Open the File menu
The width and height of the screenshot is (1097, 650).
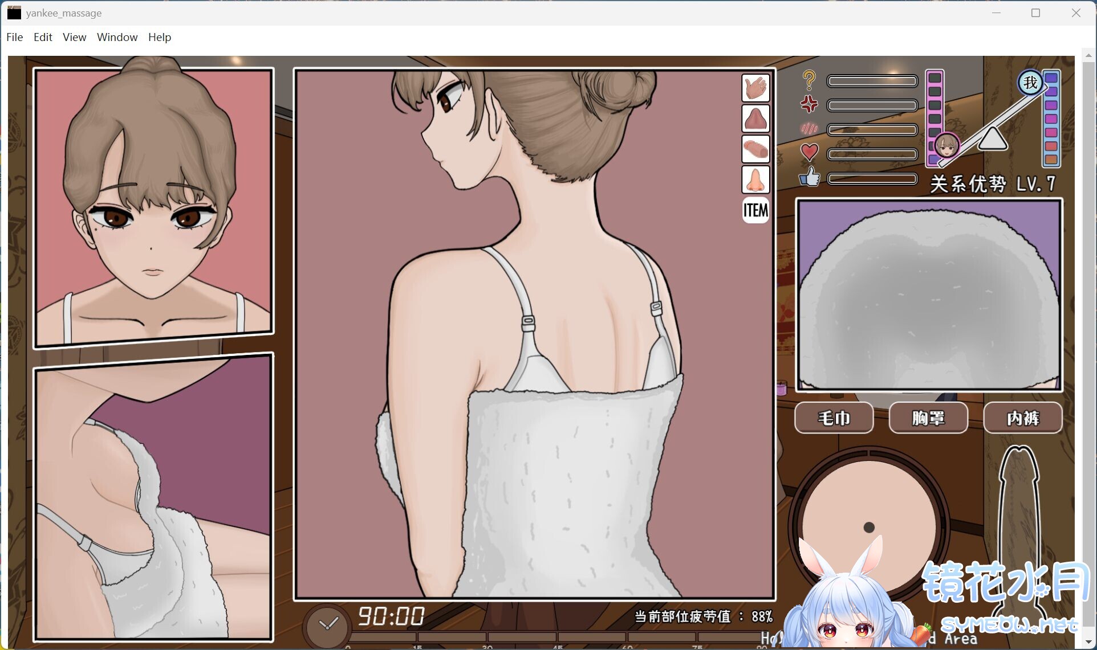click(15, 37)
